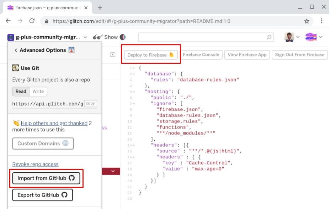Viewport: 330px width, 209px height.
Task: Click the git URL text field
Action: (x=48, y=104)
